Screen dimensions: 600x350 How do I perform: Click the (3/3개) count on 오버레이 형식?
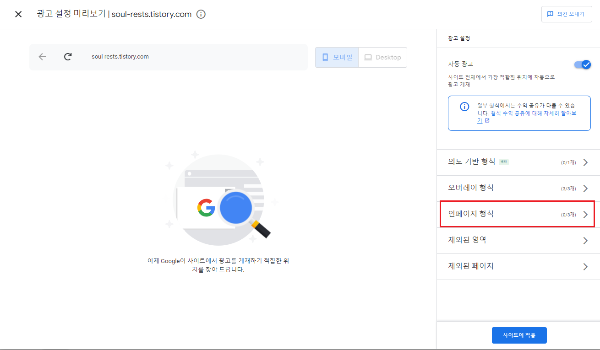pos(568,188)
